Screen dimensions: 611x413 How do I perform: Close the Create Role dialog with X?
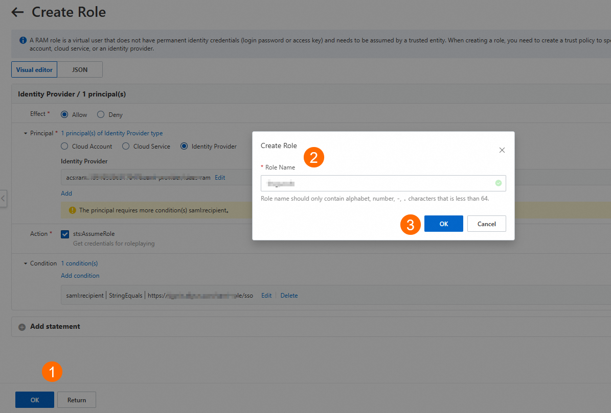point(502,150)
